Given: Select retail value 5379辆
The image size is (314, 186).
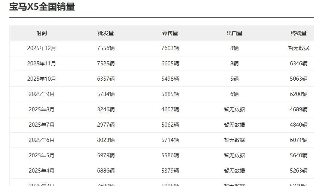Looking at the screenshot, I should pyautogui.click(x=170, y=171).
